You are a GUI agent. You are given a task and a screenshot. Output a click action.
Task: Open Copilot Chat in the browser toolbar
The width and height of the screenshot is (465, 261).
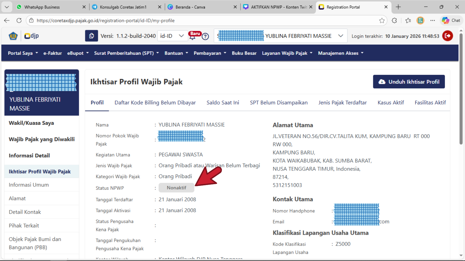pos(451,21)
